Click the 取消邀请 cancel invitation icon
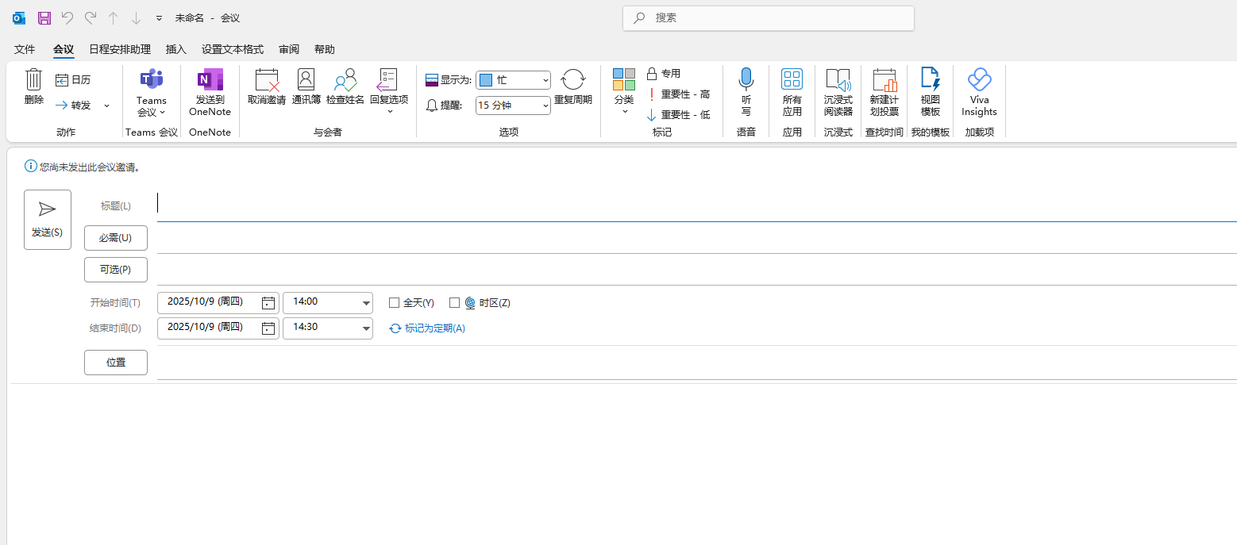This screenshot has width=1237, height=545. click(x=267, y=80)
